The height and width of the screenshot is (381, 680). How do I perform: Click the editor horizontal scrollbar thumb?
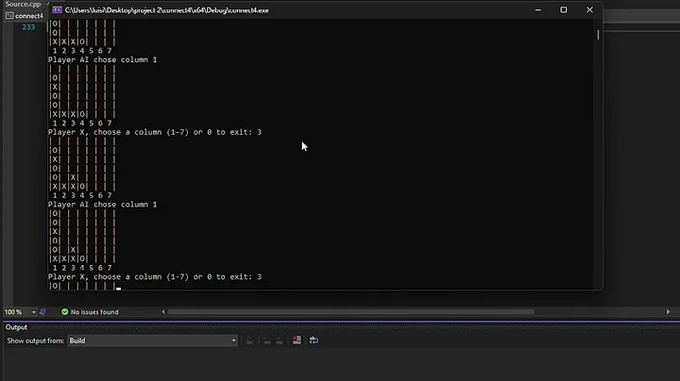350,312
